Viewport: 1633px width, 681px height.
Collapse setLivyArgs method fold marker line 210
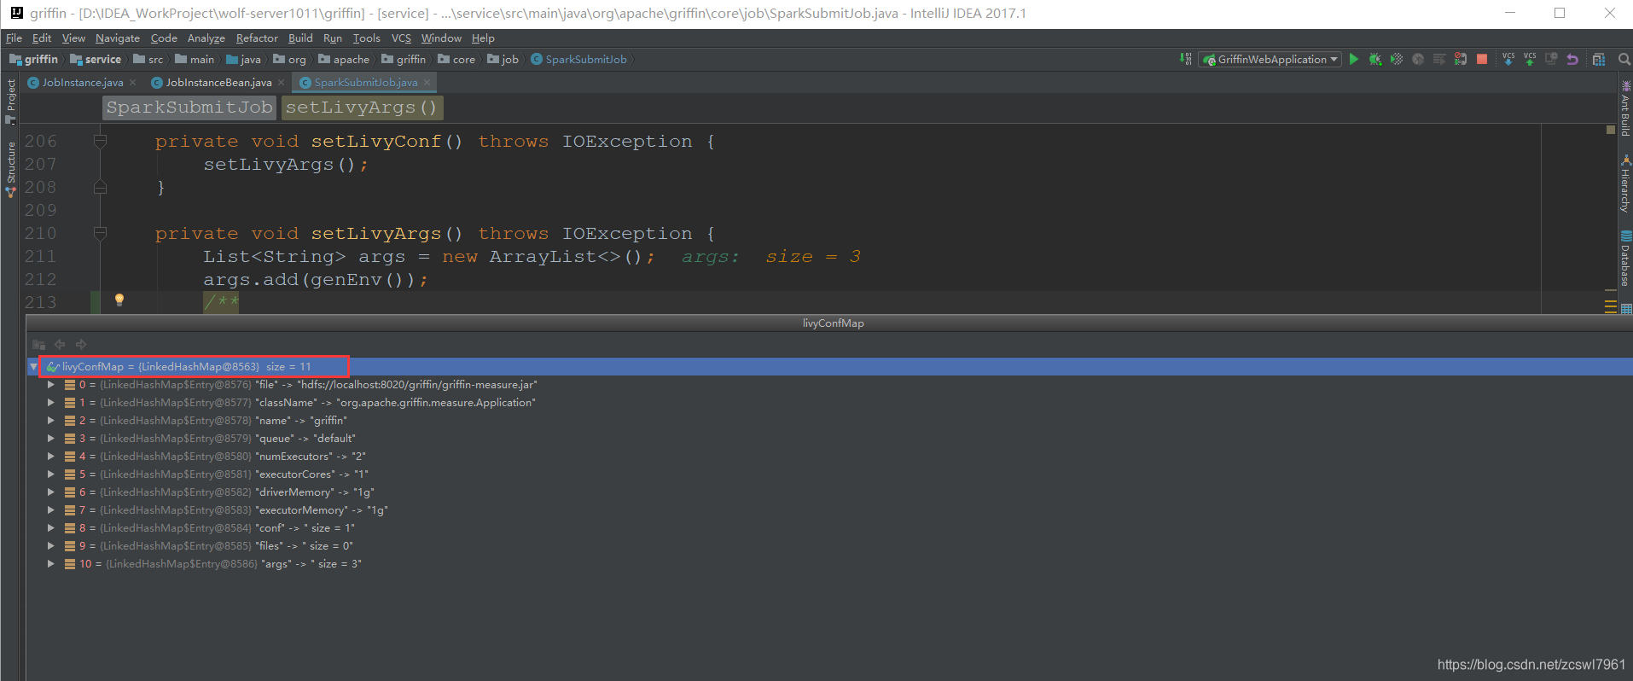pyautogui.click(x=100, y=233)
